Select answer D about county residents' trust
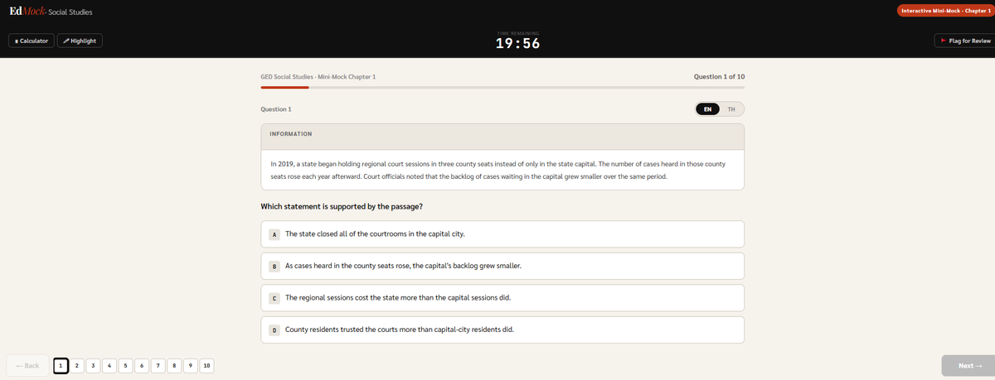Screen dimensions: 995x380 tap(502, 329)
